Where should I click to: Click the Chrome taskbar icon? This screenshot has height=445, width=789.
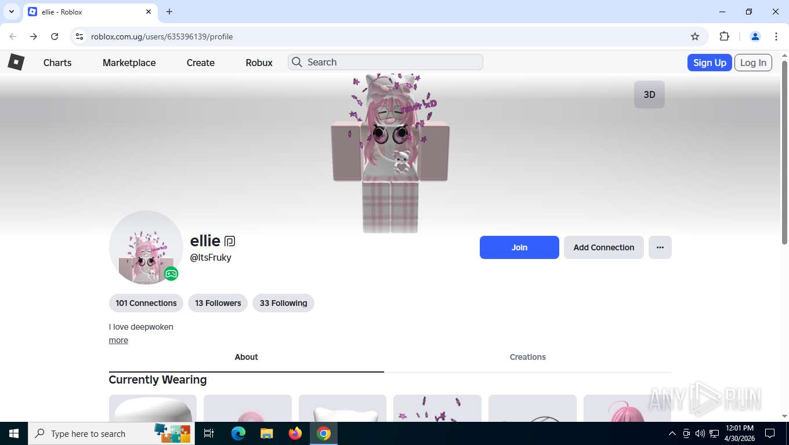pyautogui.click(x=324, y=433)
